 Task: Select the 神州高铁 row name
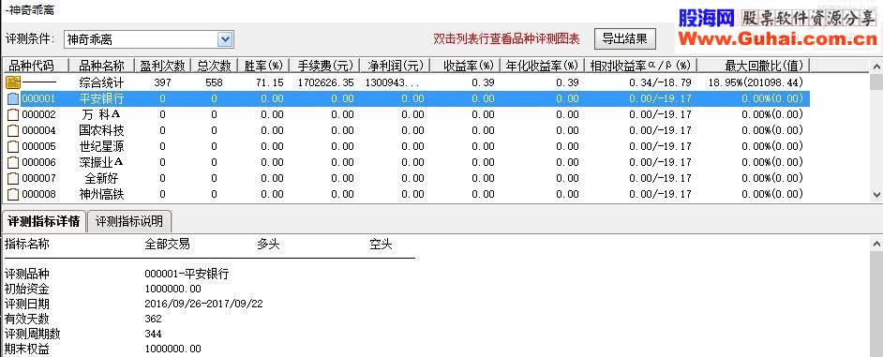101,194
